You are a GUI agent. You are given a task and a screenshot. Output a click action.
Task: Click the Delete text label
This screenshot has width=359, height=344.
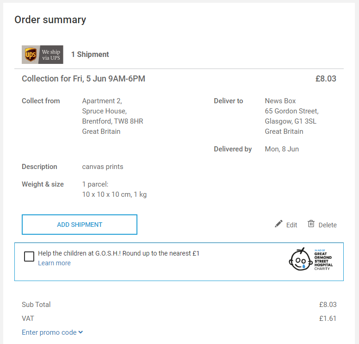click(x=328, y=225)
